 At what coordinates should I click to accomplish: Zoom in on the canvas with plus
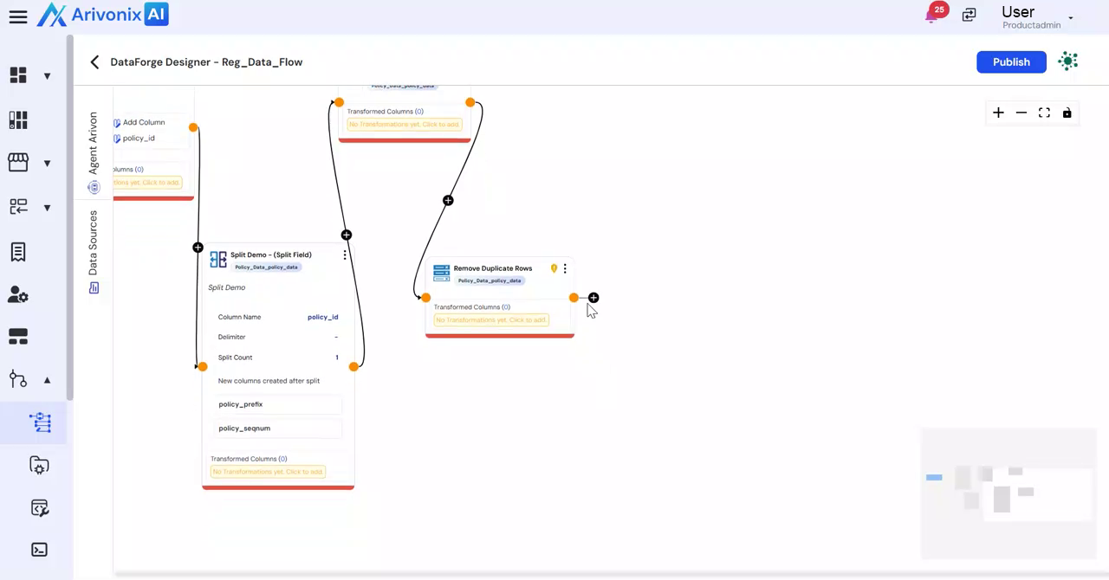click(998, 113)
